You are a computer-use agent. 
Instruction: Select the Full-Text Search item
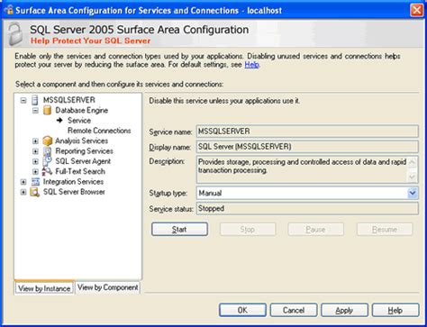[x=80, y=171]
